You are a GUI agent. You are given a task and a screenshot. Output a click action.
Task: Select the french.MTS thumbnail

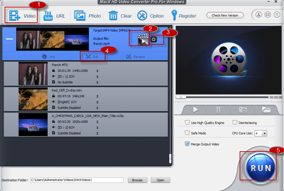click(33, 74)
